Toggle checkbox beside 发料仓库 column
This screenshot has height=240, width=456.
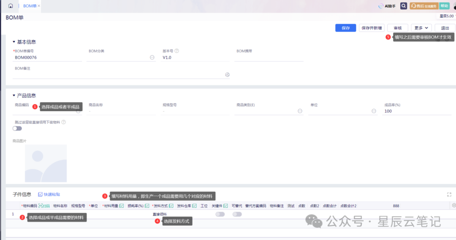tap(194, 206)
